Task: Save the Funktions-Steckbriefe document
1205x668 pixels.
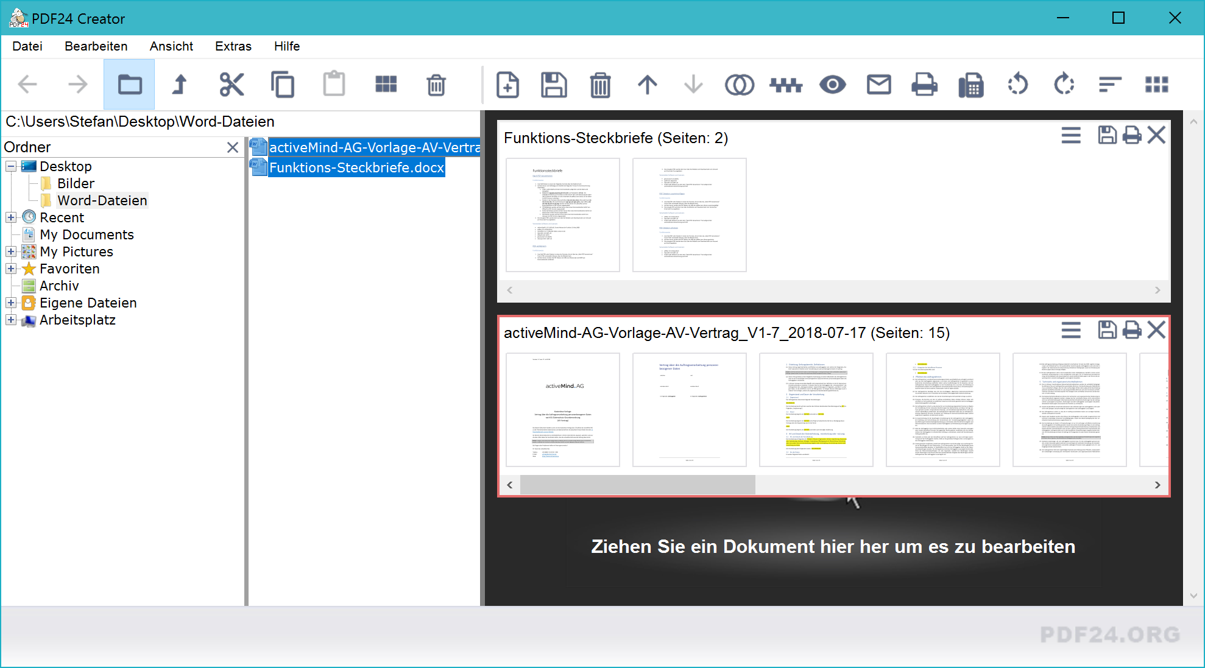Action: coord(1107,135)
